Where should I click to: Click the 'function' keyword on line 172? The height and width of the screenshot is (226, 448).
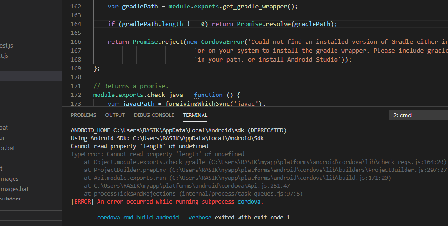click(208, 95)
